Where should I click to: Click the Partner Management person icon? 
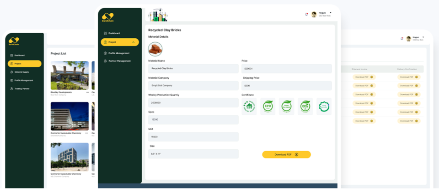(x=105, y=61)
